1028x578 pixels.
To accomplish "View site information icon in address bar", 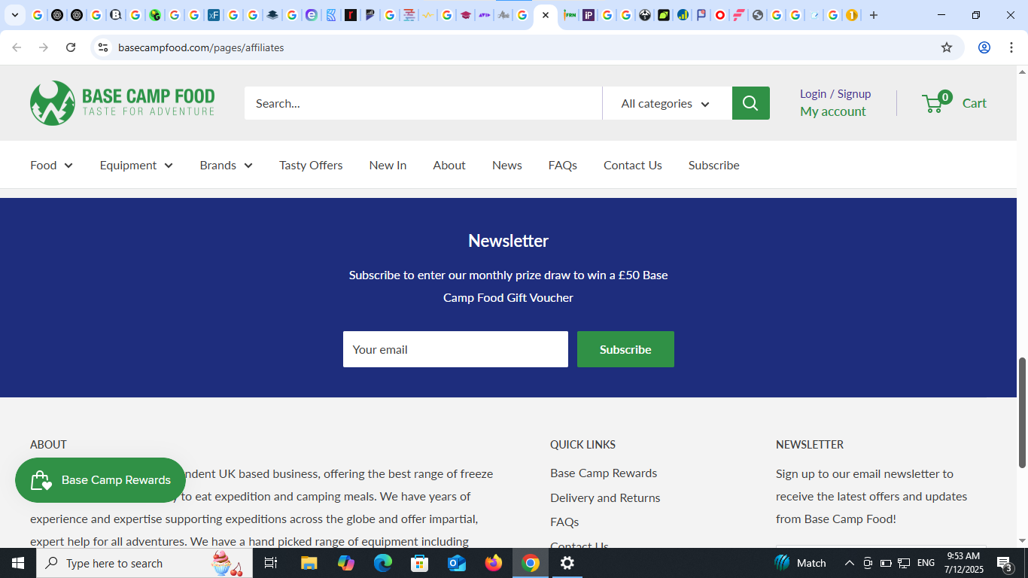I will point(103,47).
